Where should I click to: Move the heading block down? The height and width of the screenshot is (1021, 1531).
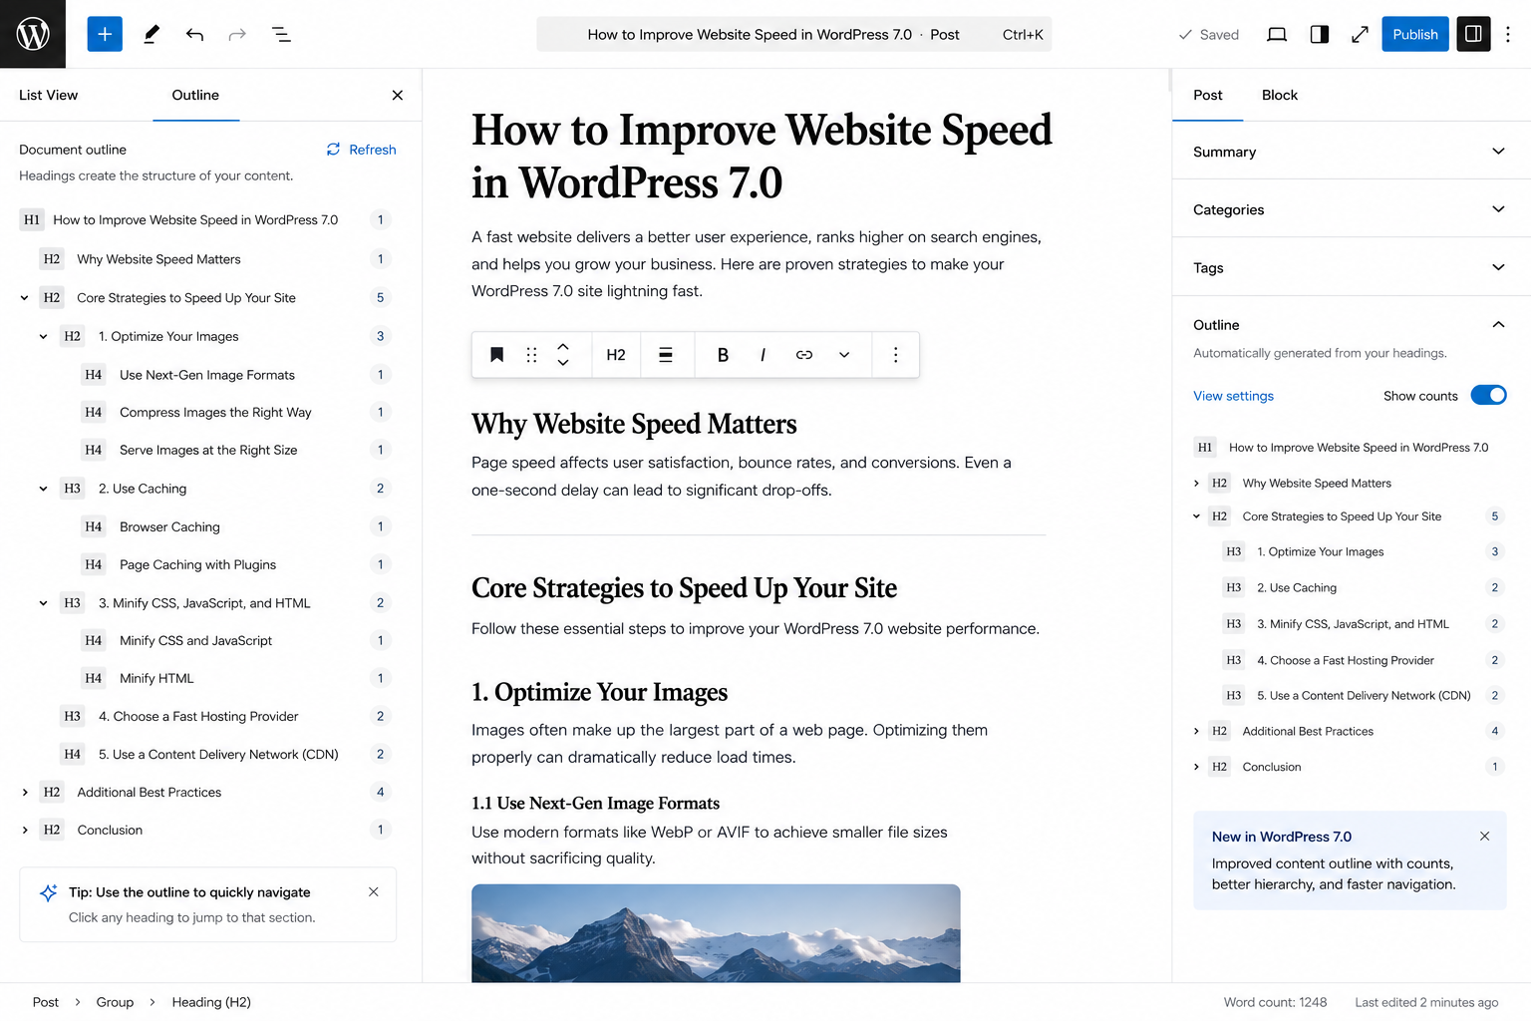(563, 363)
